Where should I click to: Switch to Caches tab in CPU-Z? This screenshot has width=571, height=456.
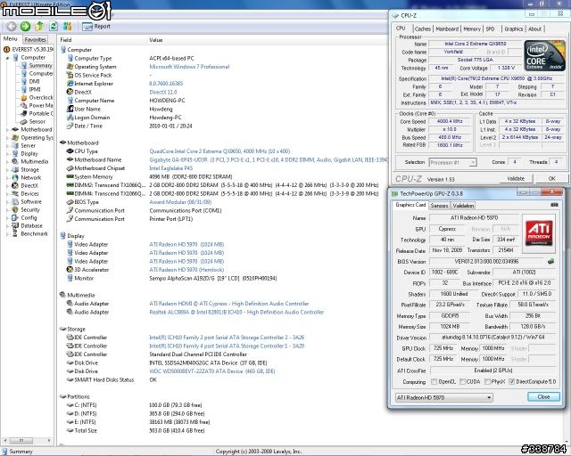[x=422, y=28]
